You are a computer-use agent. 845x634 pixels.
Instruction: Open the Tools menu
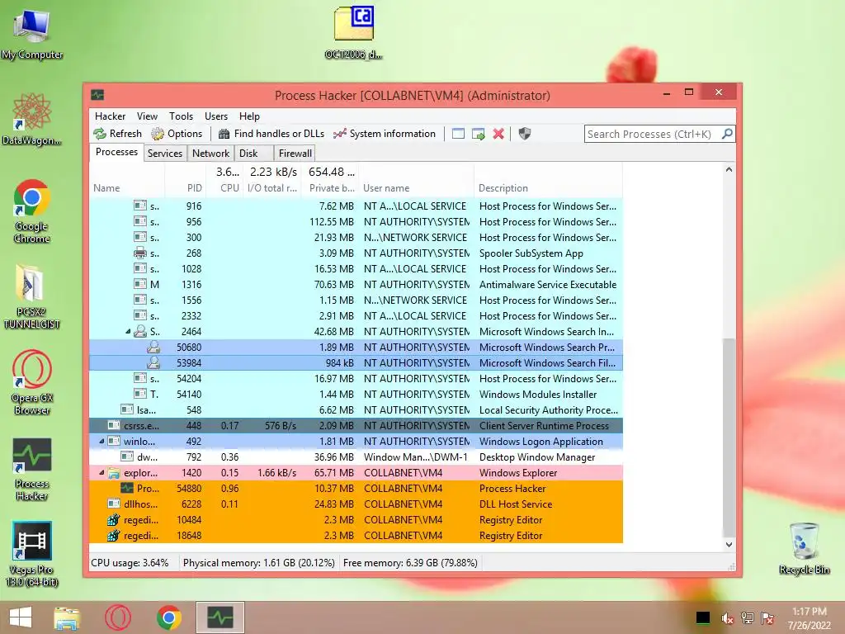pyautogui.click(x=181, y=116)
